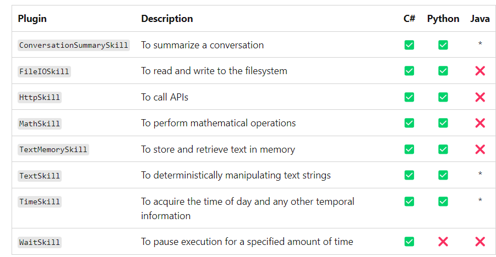Screen dimensions: 496x257
Task: Select the FileIOSkill plugin name
Action: pos(44,71)
